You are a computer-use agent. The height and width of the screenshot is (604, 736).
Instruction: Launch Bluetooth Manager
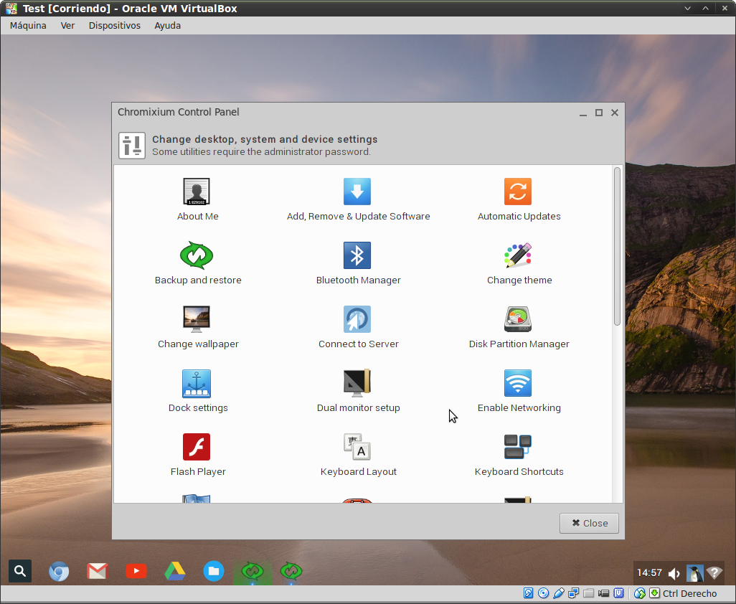coord(357,256)
